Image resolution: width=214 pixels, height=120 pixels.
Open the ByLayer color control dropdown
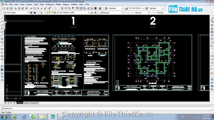pos(112,13)
